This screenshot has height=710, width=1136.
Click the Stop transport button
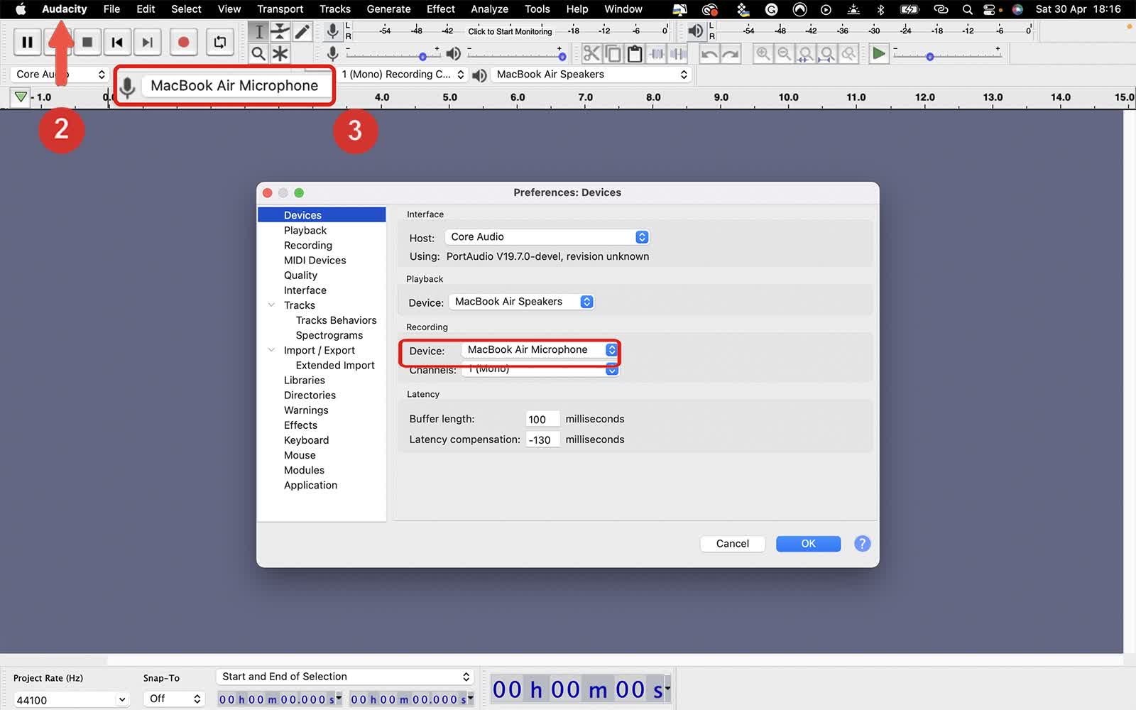click(87, 43)
